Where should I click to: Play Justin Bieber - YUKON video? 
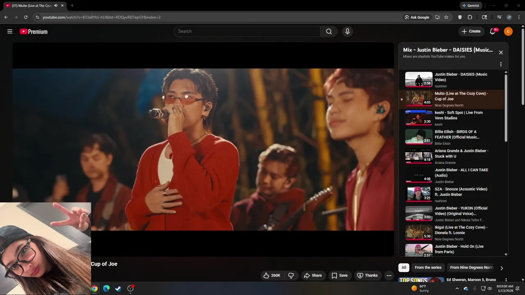(x=451, y=214)
